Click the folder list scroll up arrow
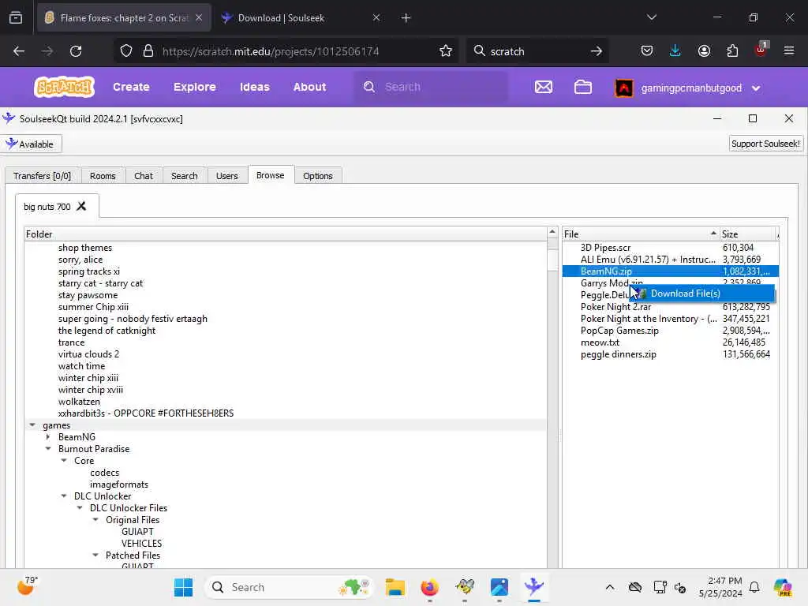The image size is (808, 606). click(x=552, y=232)
